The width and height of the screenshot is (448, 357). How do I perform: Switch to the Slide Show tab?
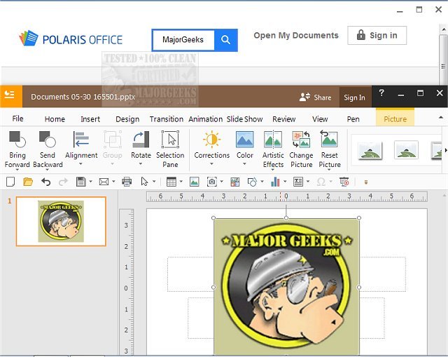click(x=244, y=119)
